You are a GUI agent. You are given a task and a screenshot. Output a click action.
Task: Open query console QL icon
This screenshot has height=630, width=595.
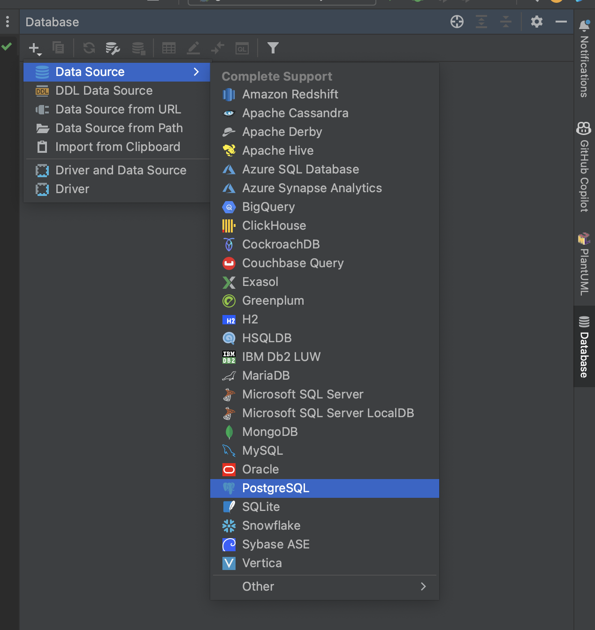click(x=242, y=48)
